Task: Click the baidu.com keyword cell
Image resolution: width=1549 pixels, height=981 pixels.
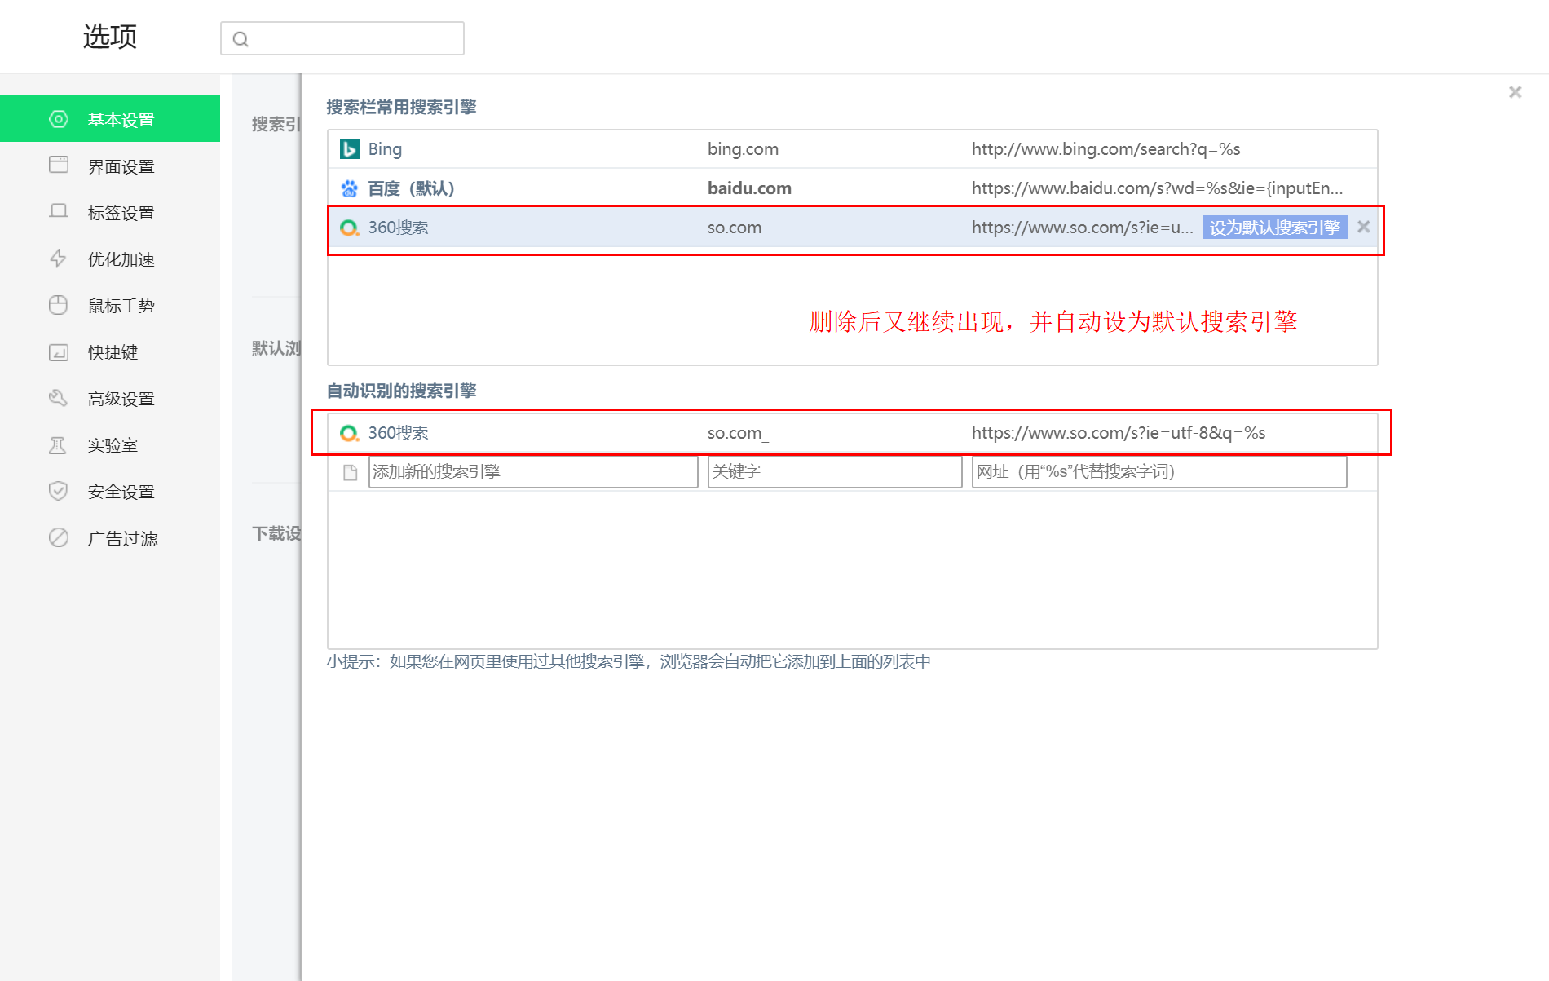Action: tap(749, 188)
